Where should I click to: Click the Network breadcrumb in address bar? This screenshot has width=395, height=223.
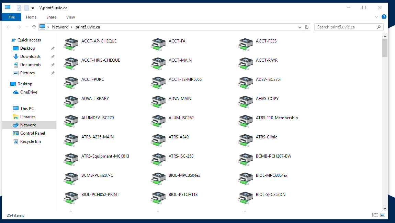click(x=60, y=27)
